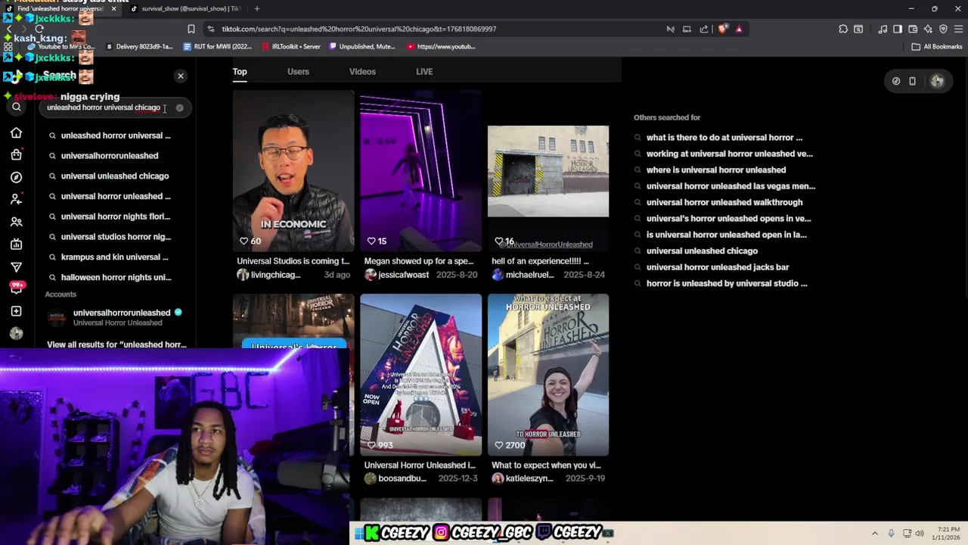View all results for unleashed horr...

coord(116,344)
